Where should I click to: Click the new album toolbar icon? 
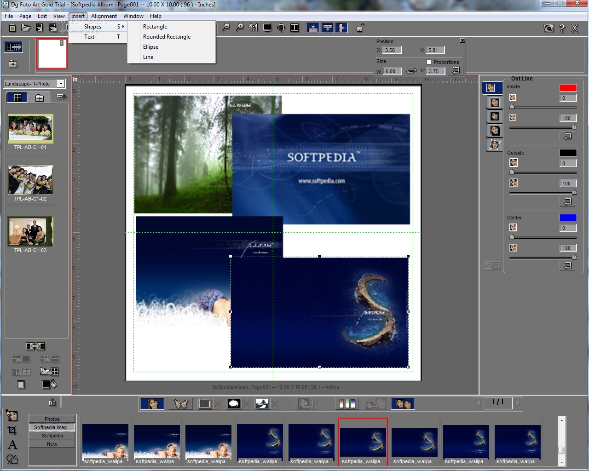click(x=12, y=28)
